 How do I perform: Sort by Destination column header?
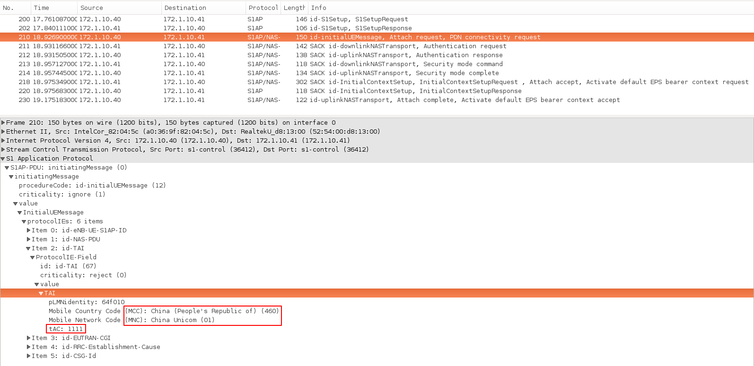click(x=203, y=8)
